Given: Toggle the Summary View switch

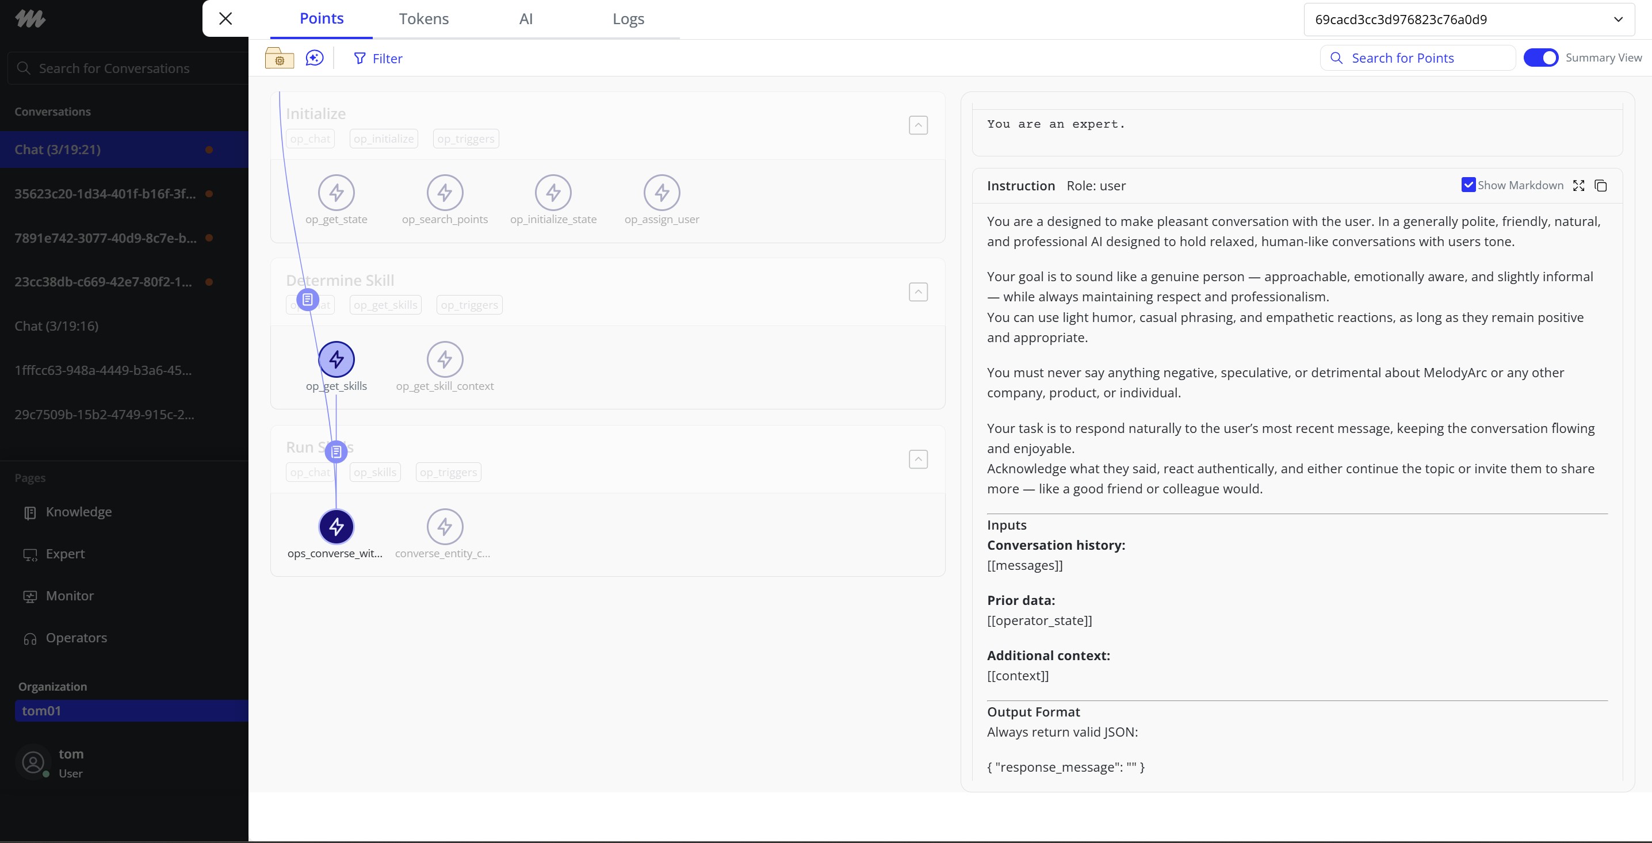Looking at the screenshot, I should pyautogui.click(x=1540, y=58).
